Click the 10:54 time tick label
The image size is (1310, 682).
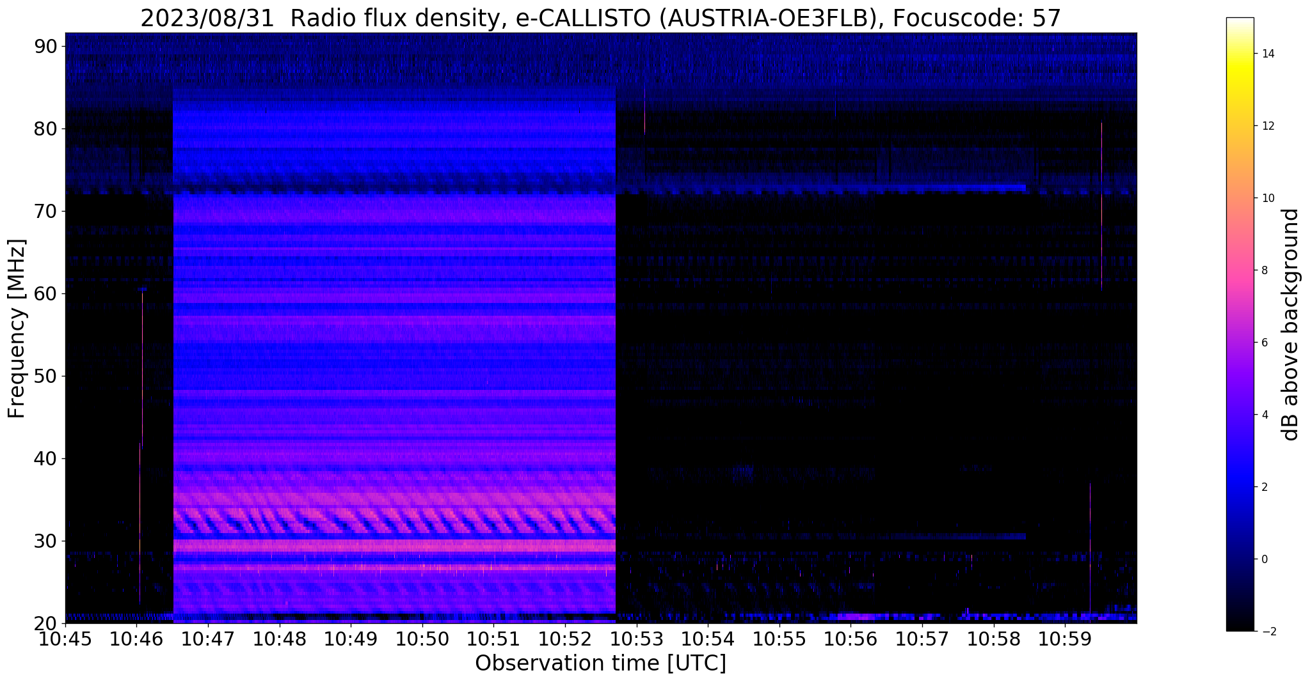coord(708,639)
